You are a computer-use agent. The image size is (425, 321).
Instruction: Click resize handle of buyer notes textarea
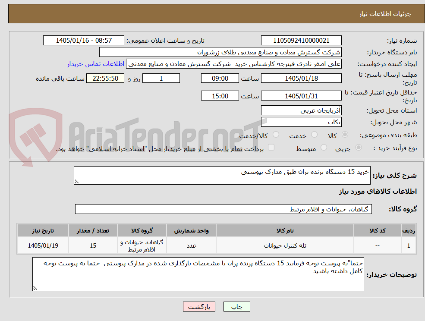(35, 288)
